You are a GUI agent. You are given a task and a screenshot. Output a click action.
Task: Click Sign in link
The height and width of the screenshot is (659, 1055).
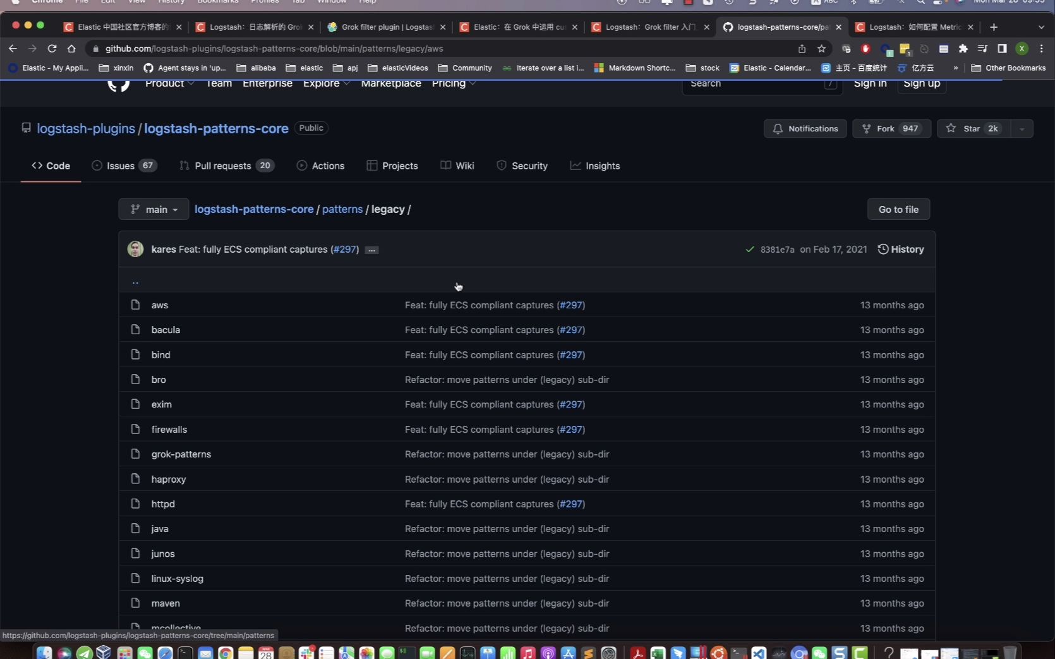[870, 83]
